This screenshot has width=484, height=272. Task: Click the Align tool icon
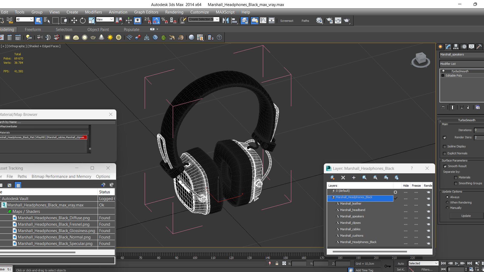[x=234, y=20]
